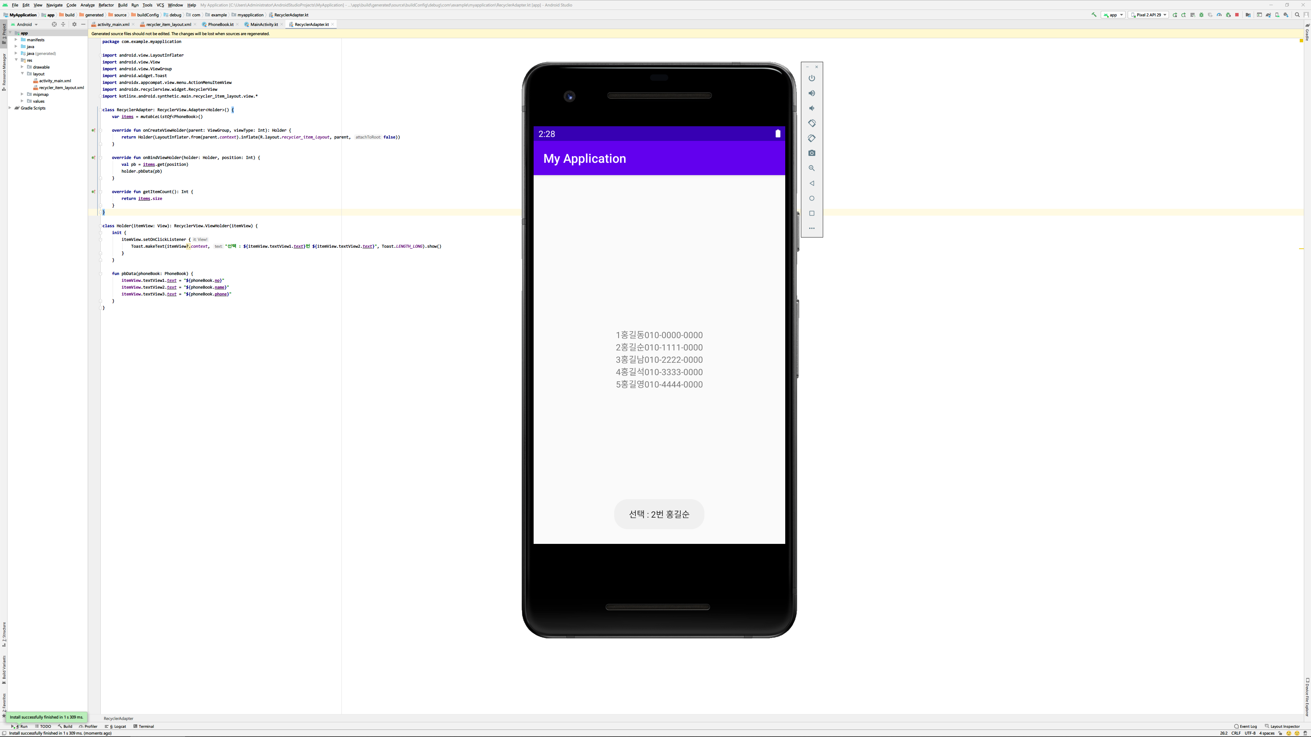This screenshot has height=737, width=1311.
Task: Open the Logcat tool window
Action: point(118,726)
